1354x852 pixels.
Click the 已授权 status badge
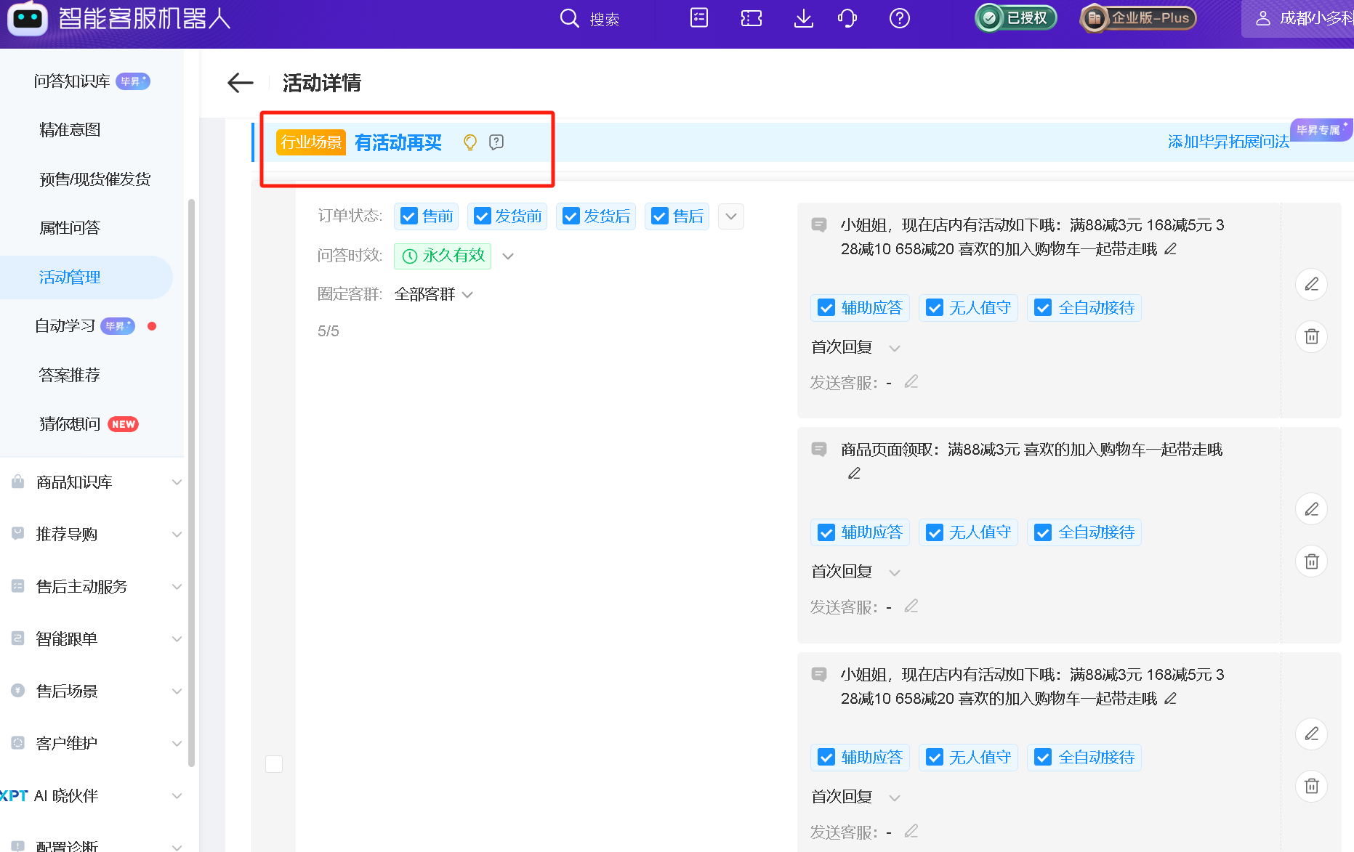(1015, 18)
